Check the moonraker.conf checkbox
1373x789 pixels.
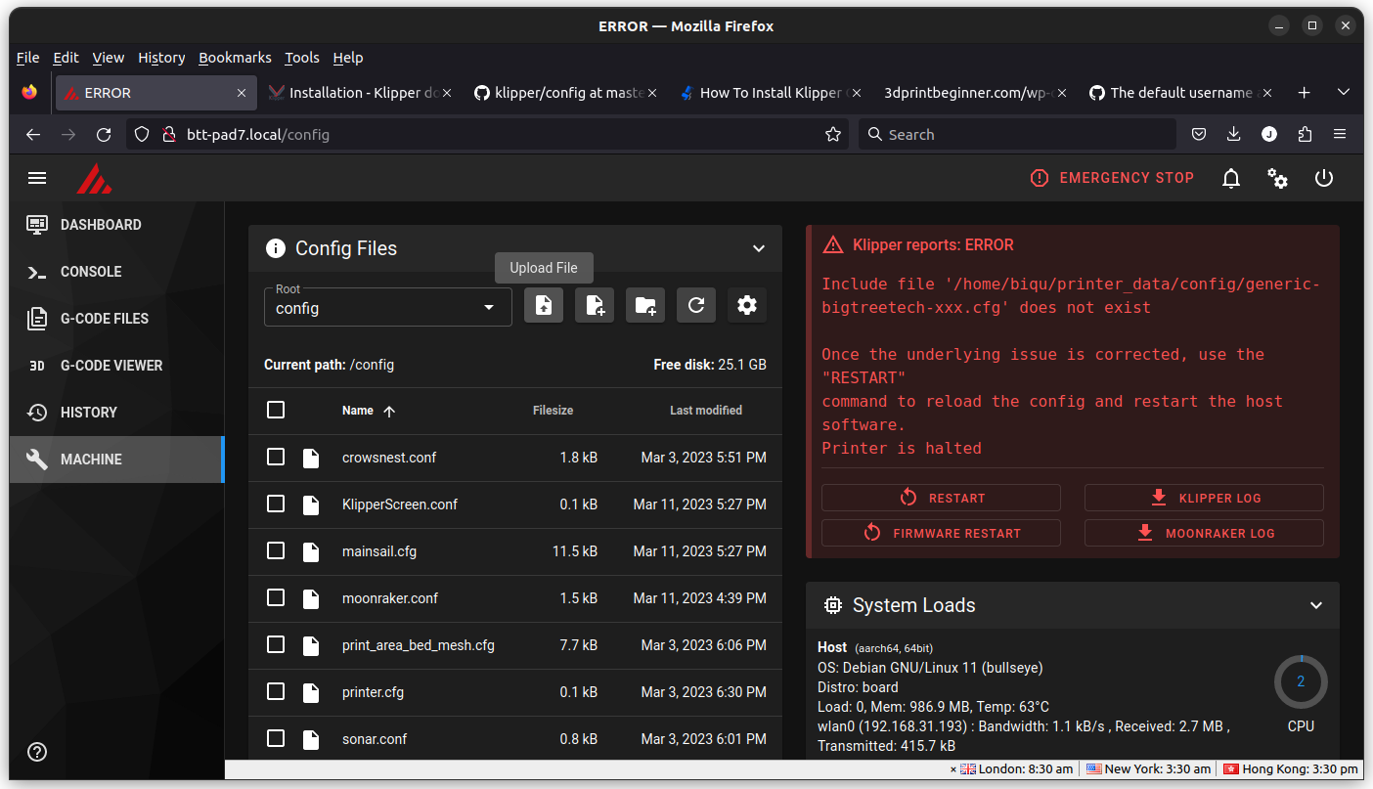click(276, 597)
